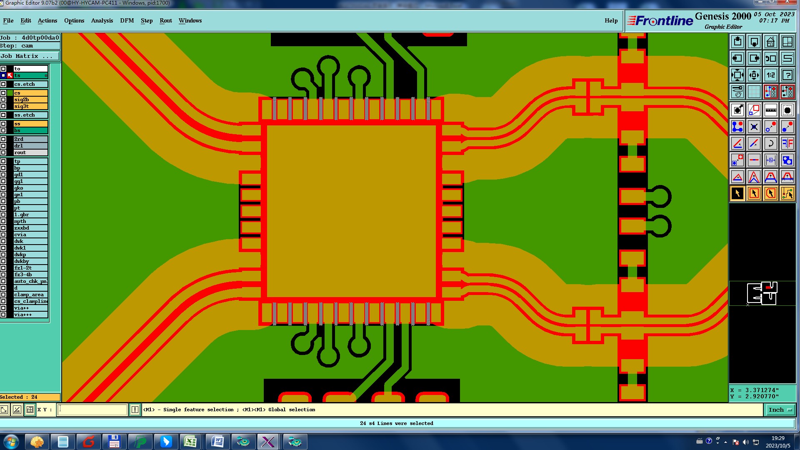This screenshot has height=450, width=800.
Task: Click the black arrow single select tool
Action: click(737, 193)
